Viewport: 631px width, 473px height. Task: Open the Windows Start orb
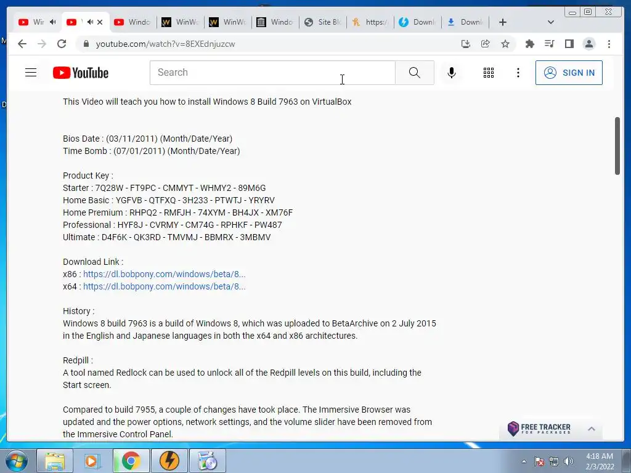click(x=16, y=461)
